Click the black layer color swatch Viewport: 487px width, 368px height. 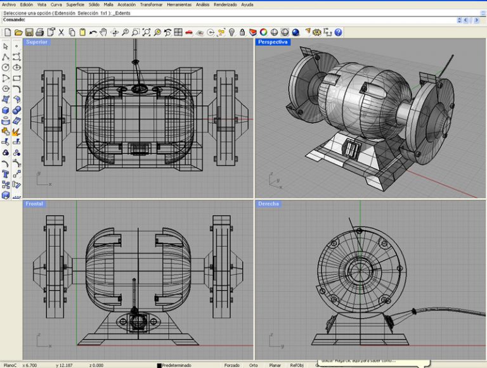pyautogui.click(x=159, y=365)
